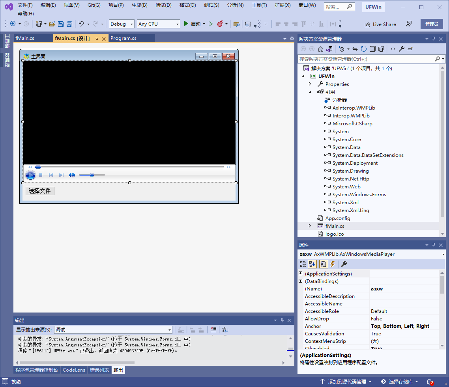Toggle Alphabetical sort in Properties panel
449x387 pixels.
pyautogui.click(x=312, y=264)
